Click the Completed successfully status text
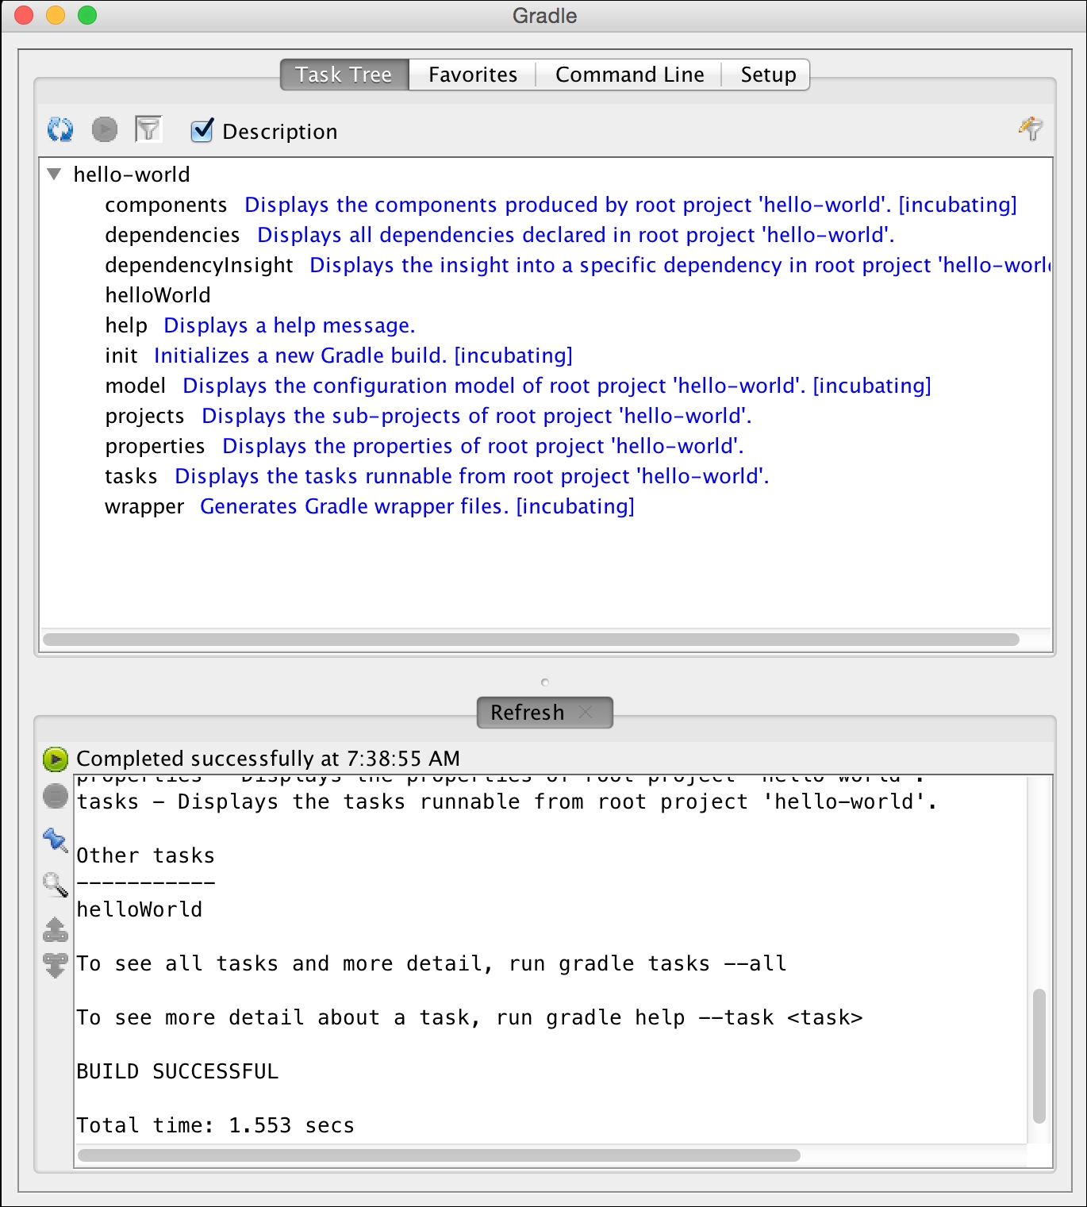 tap(268, 759)
